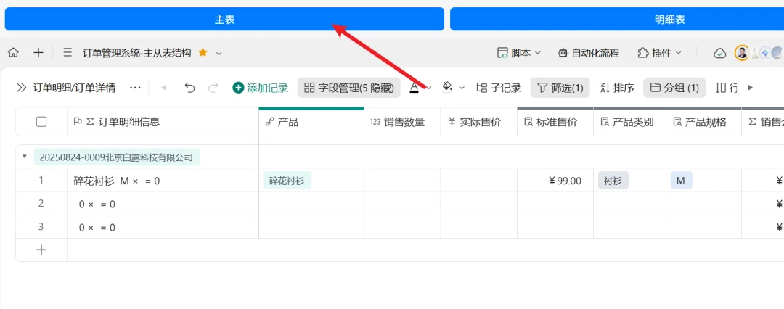Click the 订单明细信息 column header
784x309 pixels.
pos(163,122)
